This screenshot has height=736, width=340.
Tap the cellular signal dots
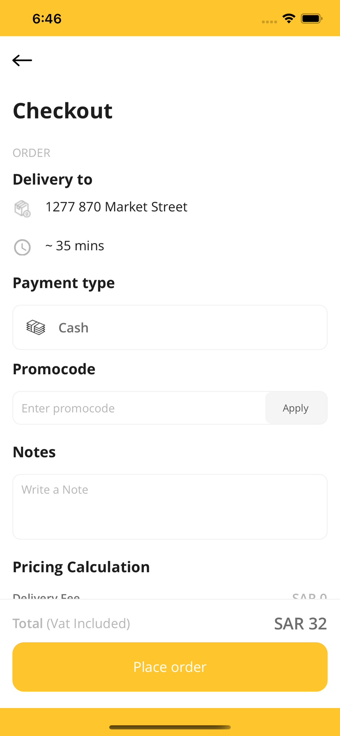pos(269,22)
